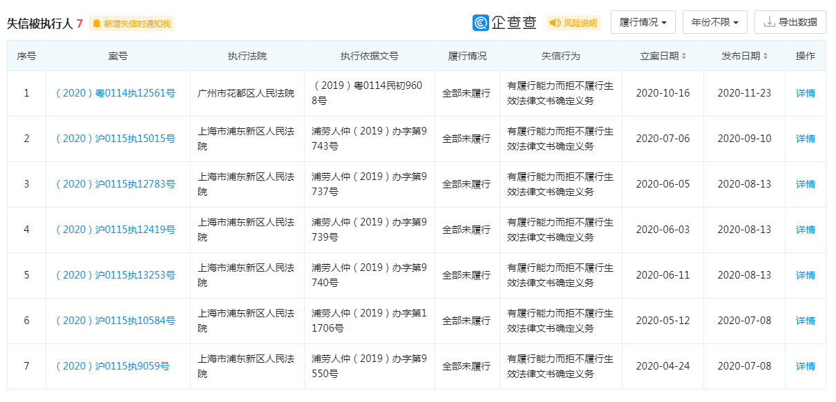Open case (2020)沪0115执9059号
The width and height of the screenshot is (836, 402).
113,366
